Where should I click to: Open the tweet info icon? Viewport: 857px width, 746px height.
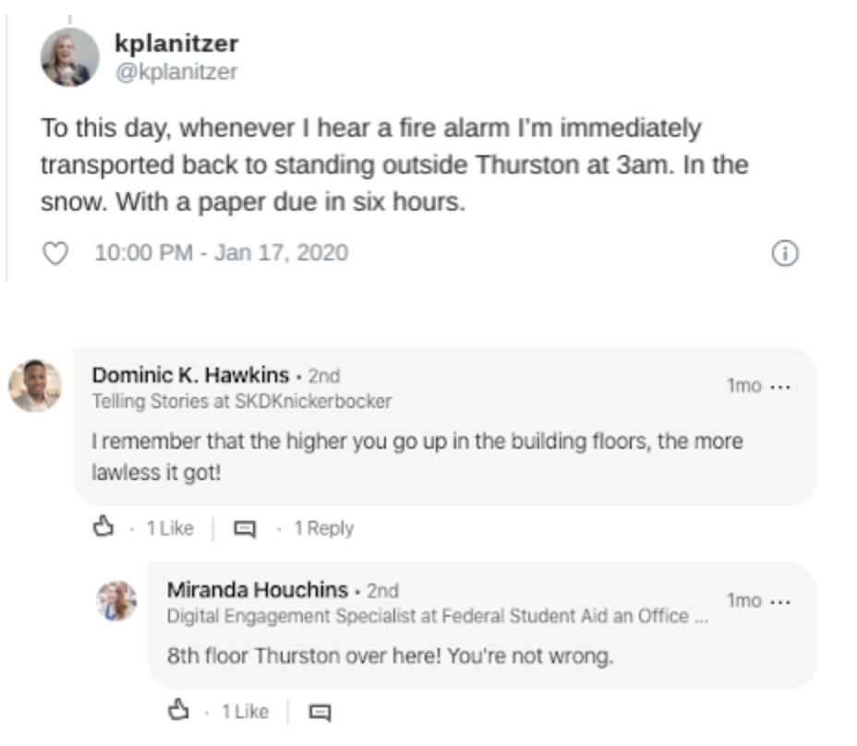tap(784, 254)
